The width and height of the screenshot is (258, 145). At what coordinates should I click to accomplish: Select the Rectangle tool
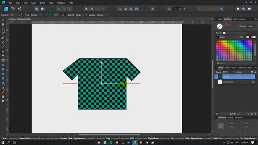(x=3, y=69)
